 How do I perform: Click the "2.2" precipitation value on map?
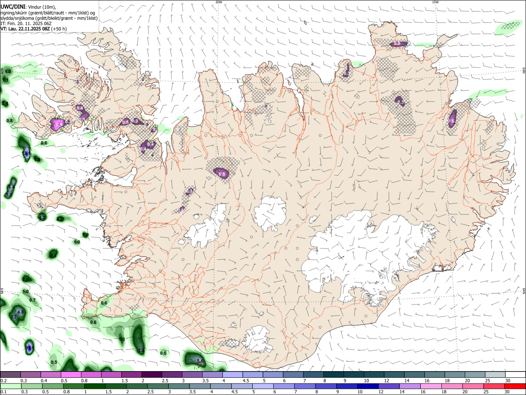60,219
